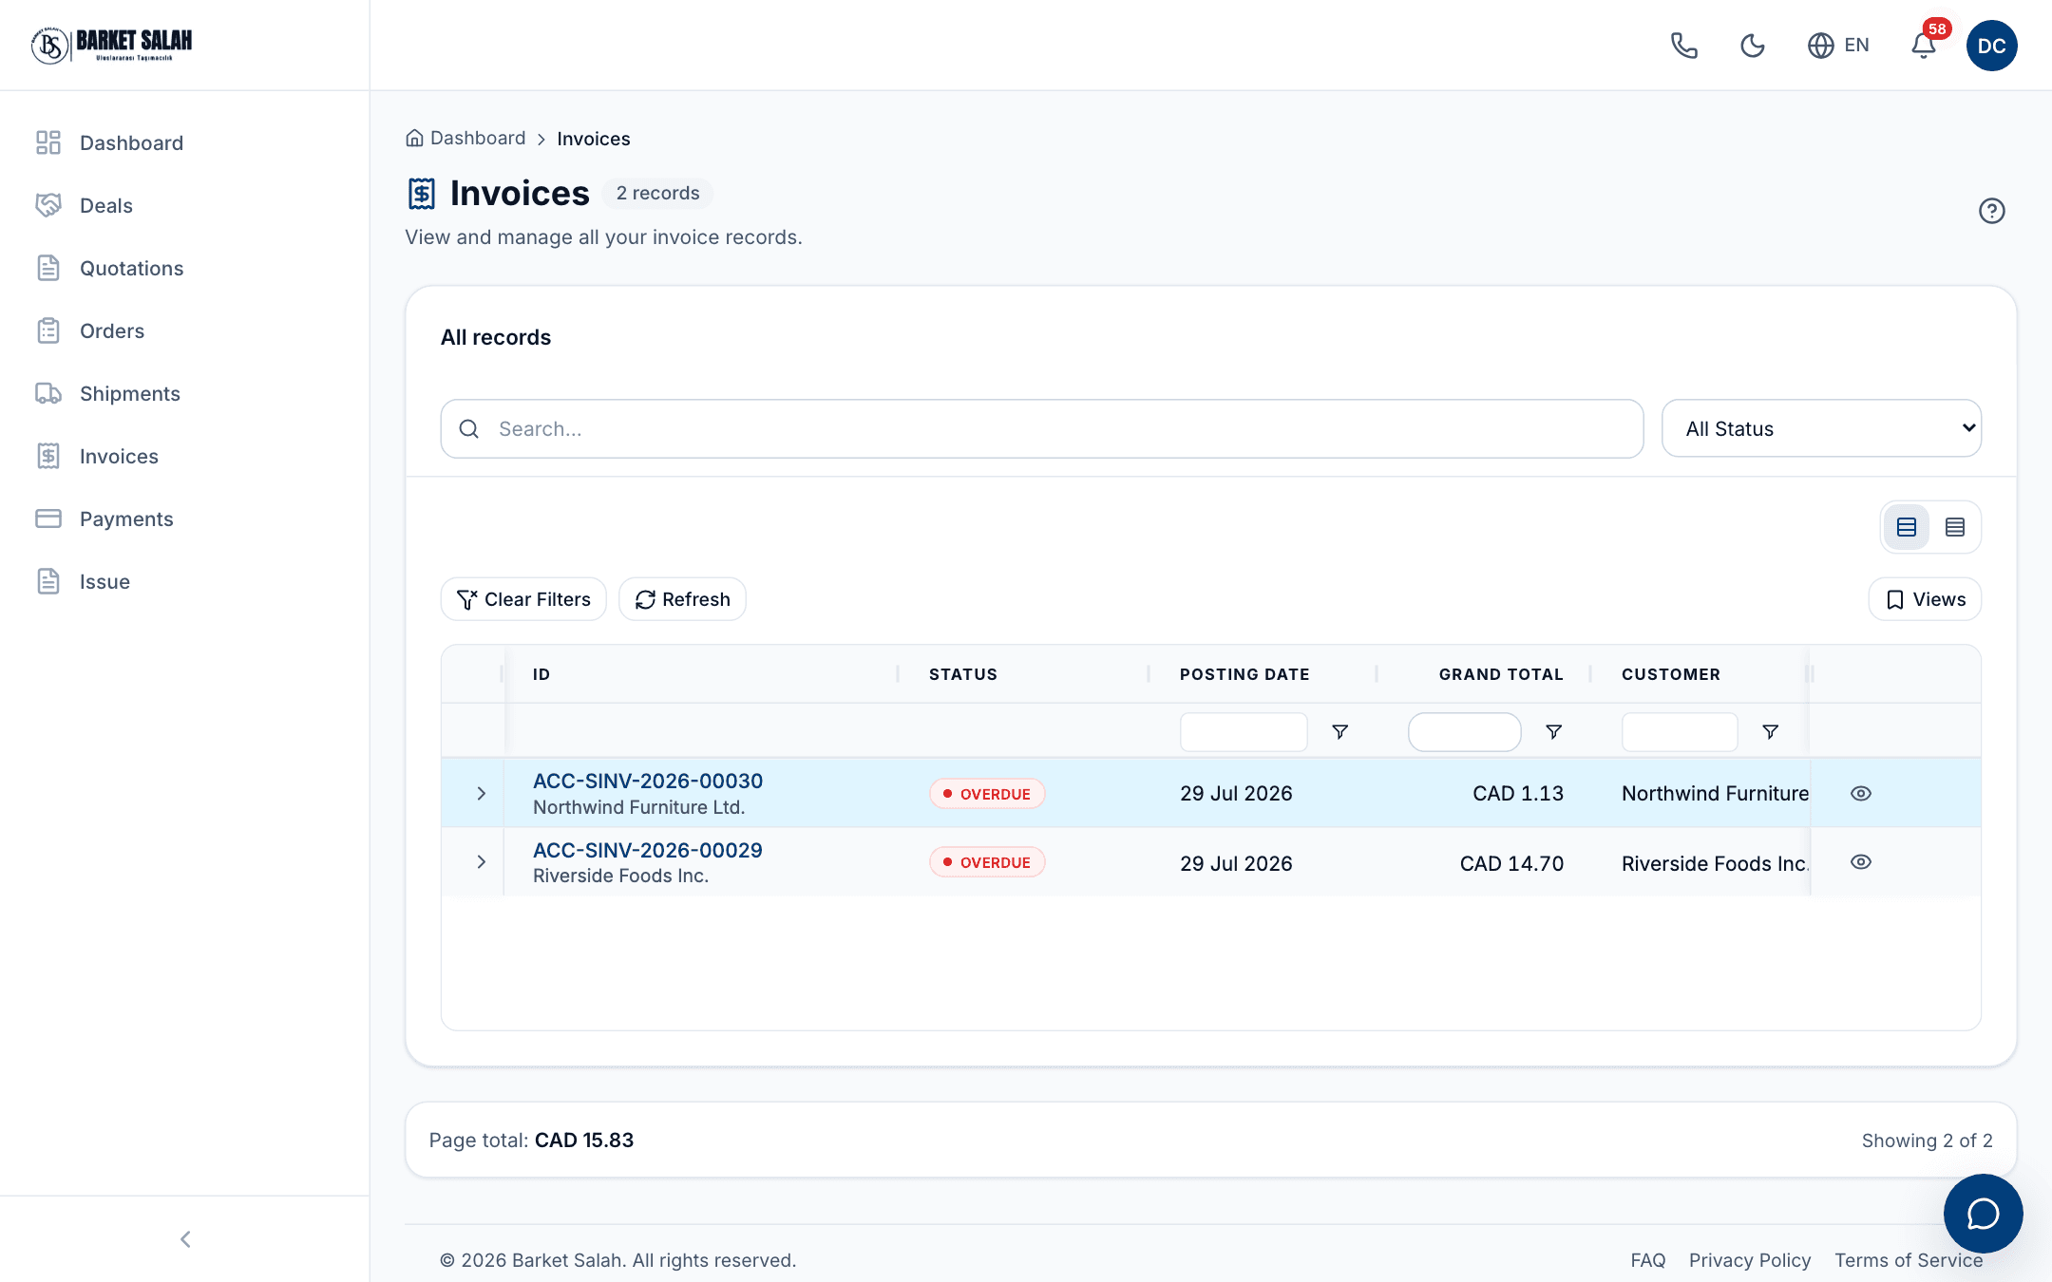The image size is (2052, 1282).
Task: Switch to compact row view
Action: pyautogui.click(x=1954, y=527)
